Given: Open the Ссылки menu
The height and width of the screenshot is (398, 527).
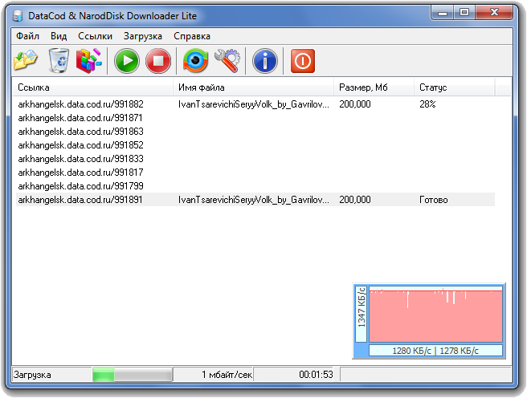Looking at the screenshot, I should [95, 36].
